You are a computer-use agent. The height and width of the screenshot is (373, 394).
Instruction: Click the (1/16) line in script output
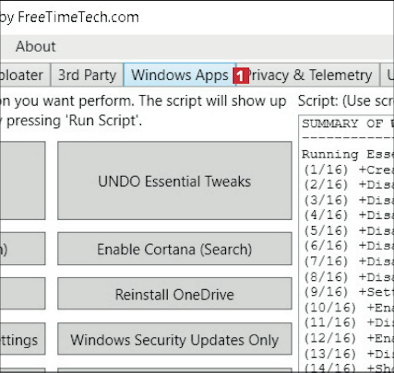click(x=347, y=170)
